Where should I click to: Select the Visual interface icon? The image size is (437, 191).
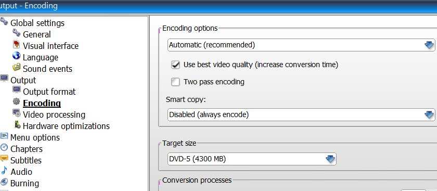click(x=17, y=45)
